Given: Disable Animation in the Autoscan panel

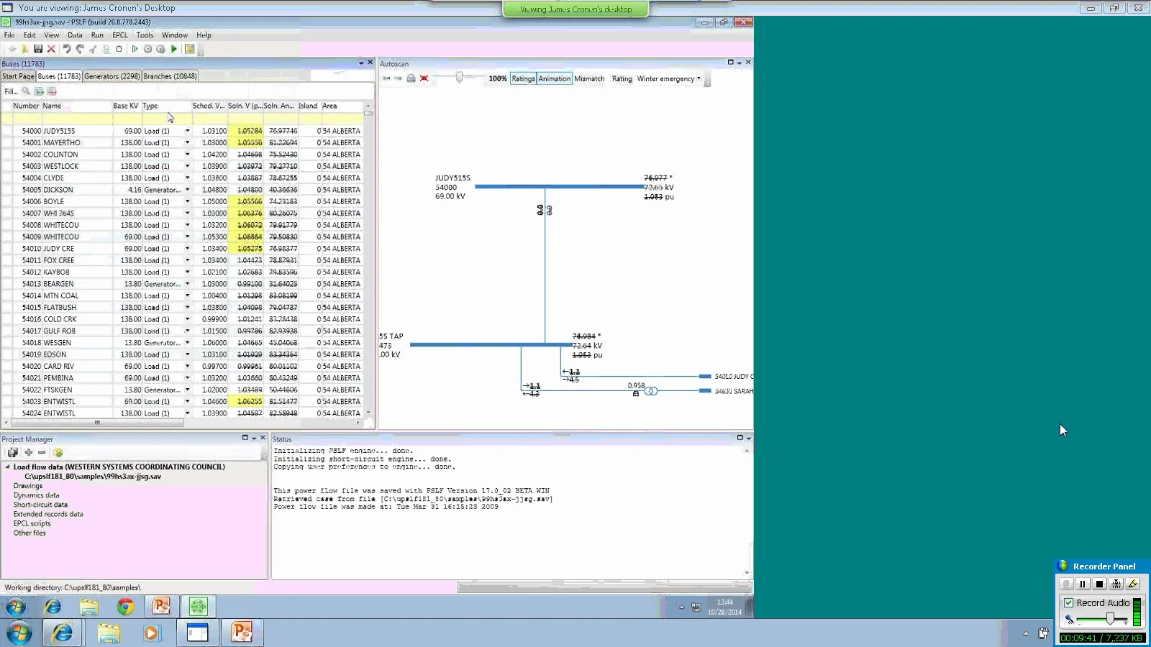Looking at the screenshot, I should coord(554,78).
